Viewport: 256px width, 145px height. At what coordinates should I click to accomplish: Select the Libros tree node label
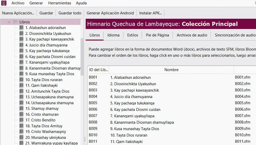25,22
